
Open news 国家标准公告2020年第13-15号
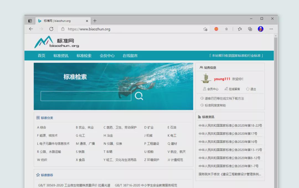point(230,150)
